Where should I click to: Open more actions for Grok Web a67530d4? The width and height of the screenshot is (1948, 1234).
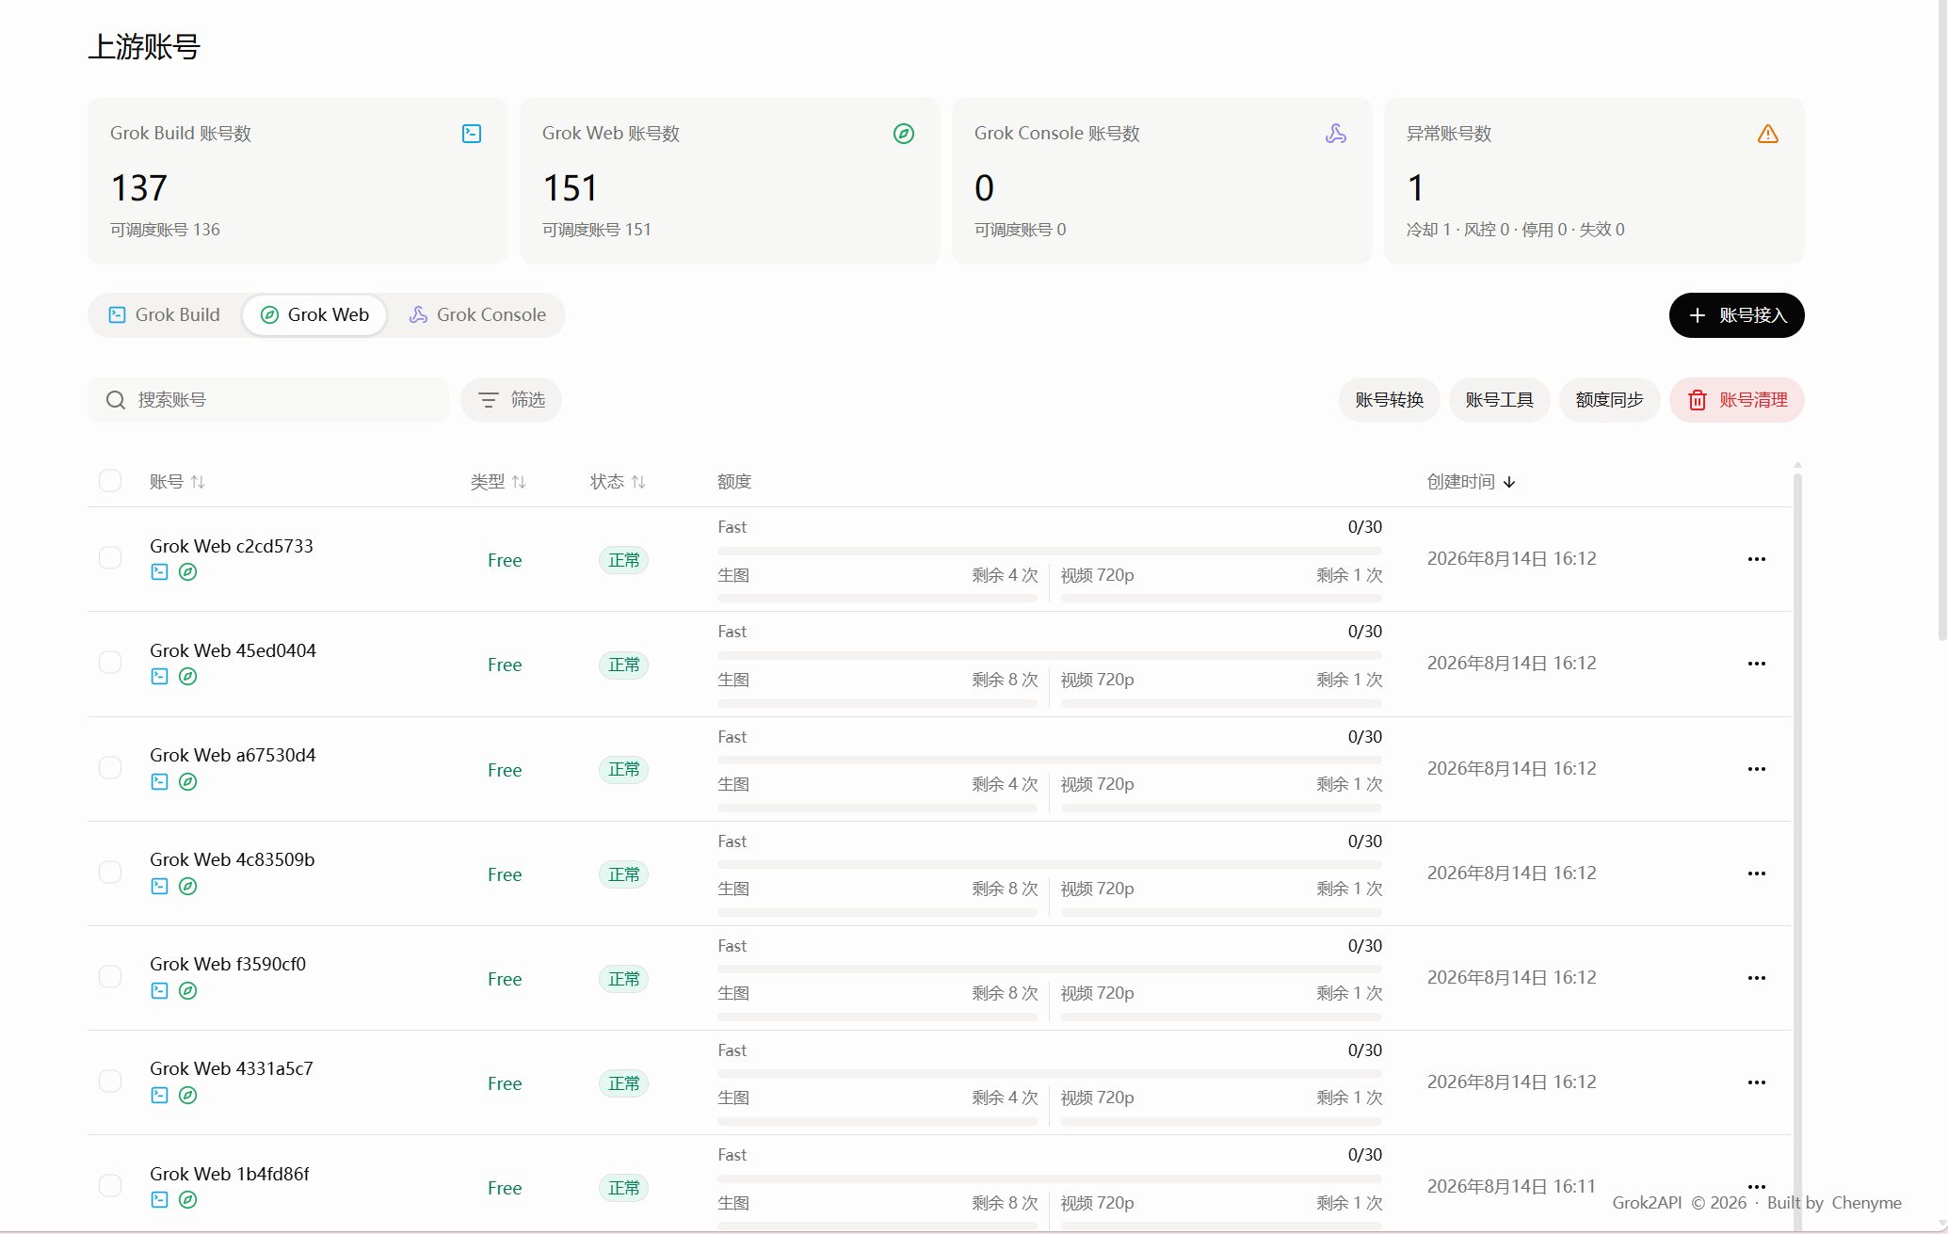pos(1757,769)
